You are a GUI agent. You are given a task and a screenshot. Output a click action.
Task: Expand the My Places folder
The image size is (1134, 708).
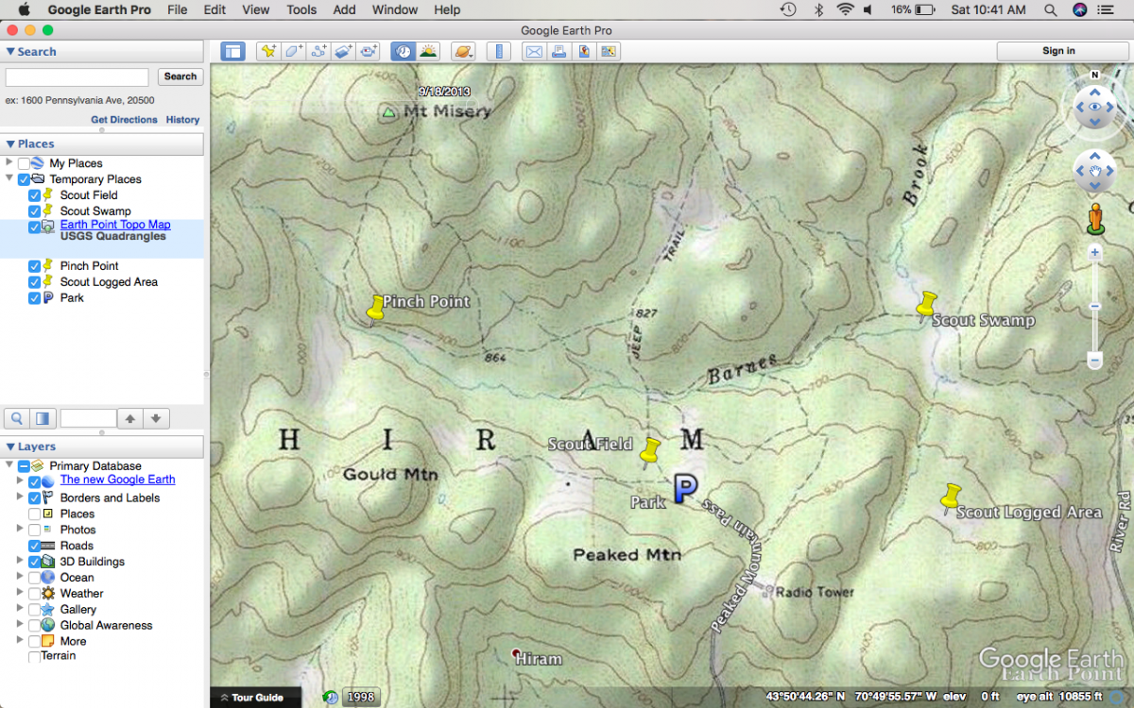coord(9,162)
